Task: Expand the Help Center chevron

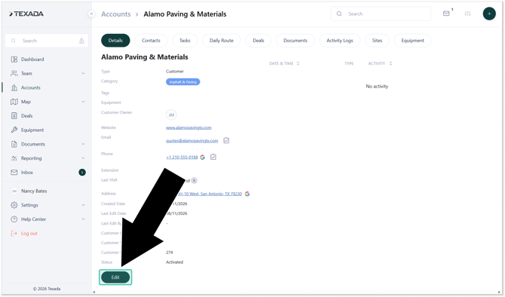Action: coord(83,219)
